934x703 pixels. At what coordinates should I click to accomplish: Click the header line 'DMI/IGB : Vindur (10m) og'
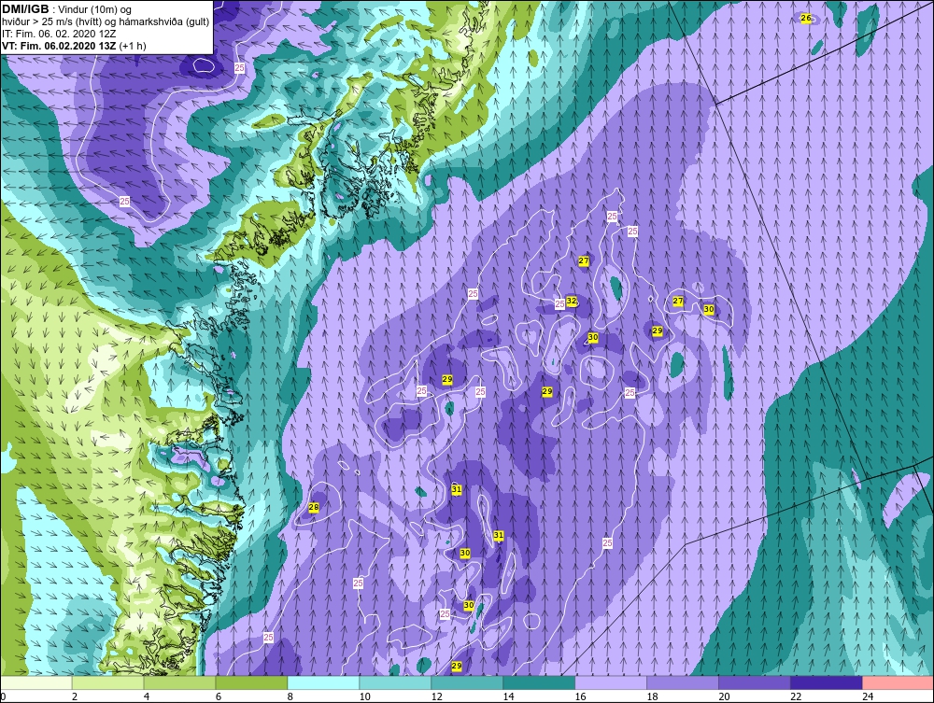(x=66, y=9)
